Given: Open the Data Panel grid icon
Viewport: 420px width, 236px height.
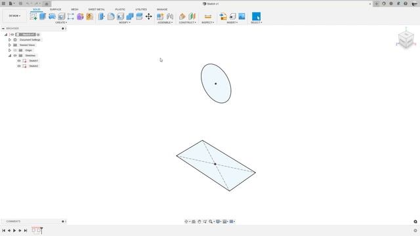Looking at the screenshot, I should 3,3.
